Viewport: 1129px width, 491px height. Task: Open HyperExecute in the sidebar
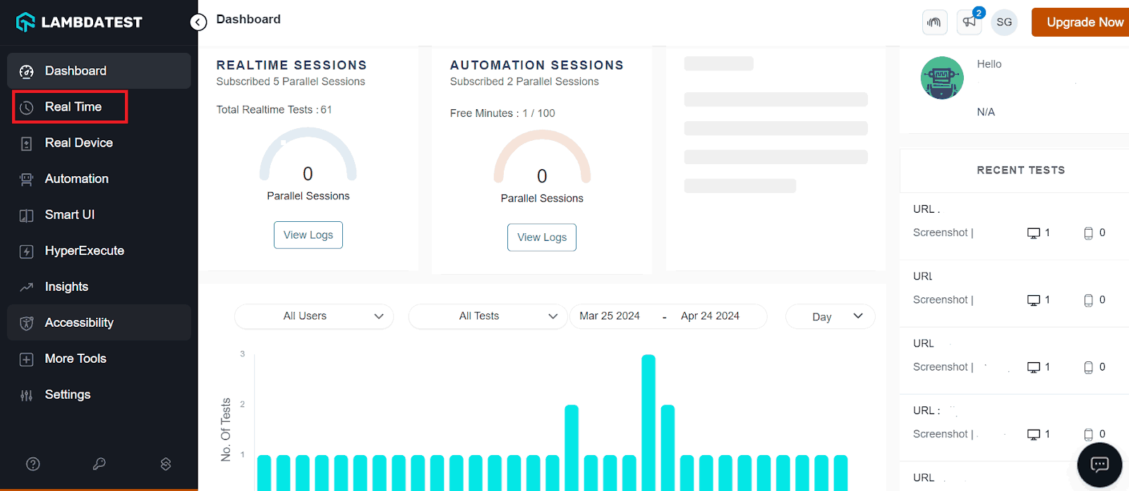tap(99, 251)
